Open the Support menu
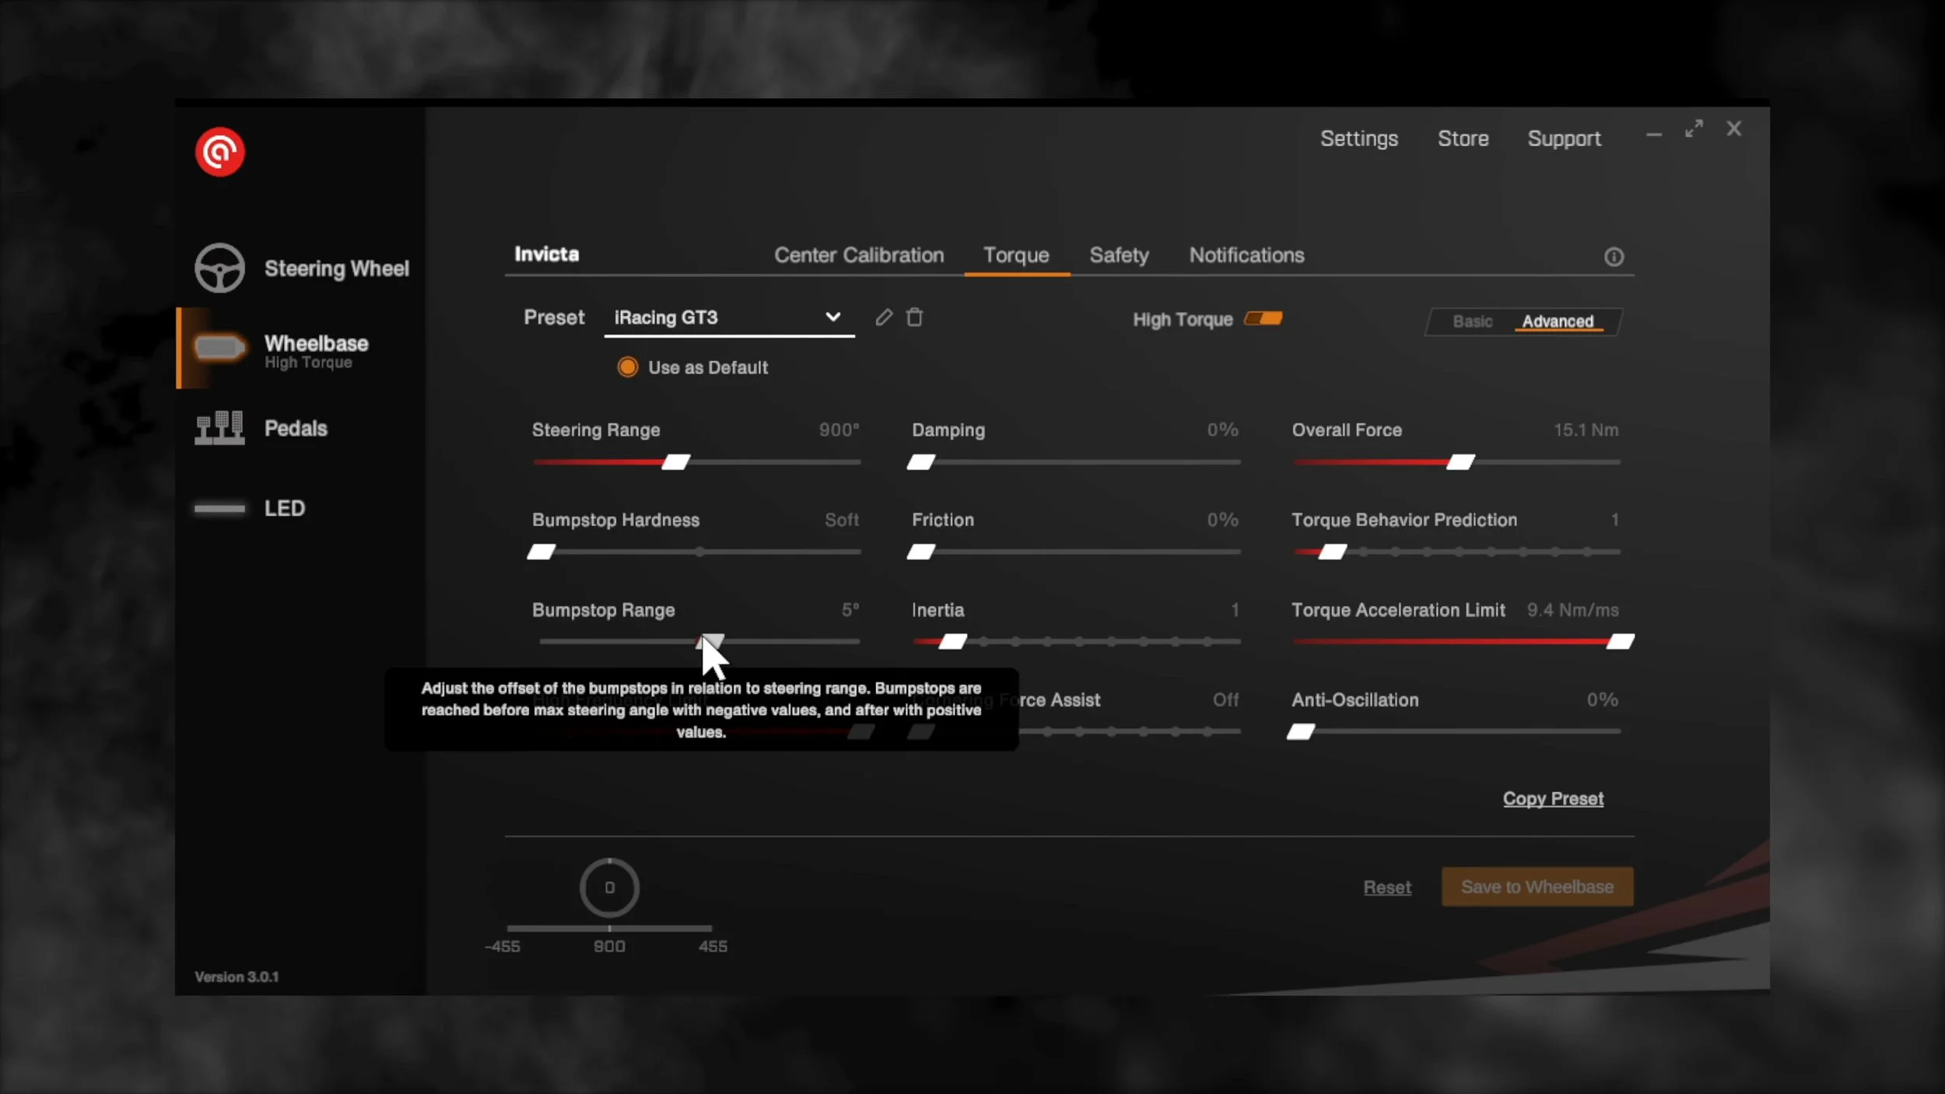Screen dimensions: 1945x1094 coord(1564,139)
